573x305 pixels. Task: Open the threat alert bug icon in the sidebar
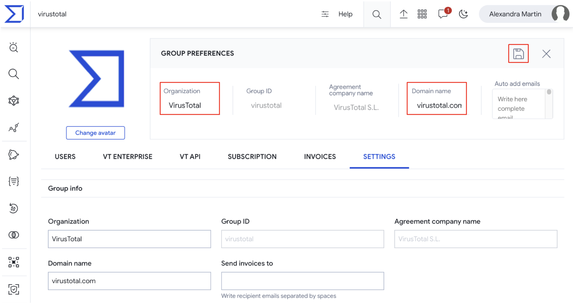click(14, 47)
